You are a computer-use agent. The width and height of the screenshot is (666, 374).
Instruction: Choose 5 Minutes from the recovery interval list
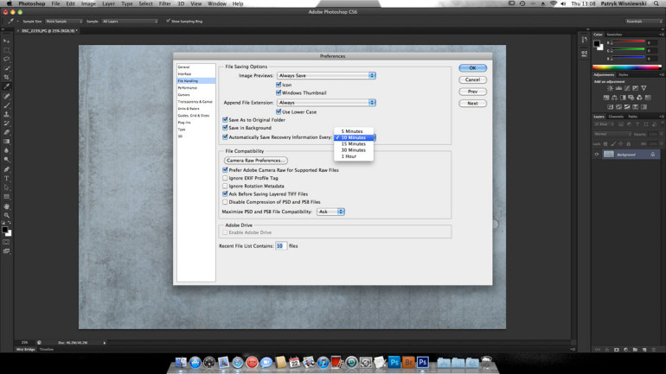(x=354, y=131)
